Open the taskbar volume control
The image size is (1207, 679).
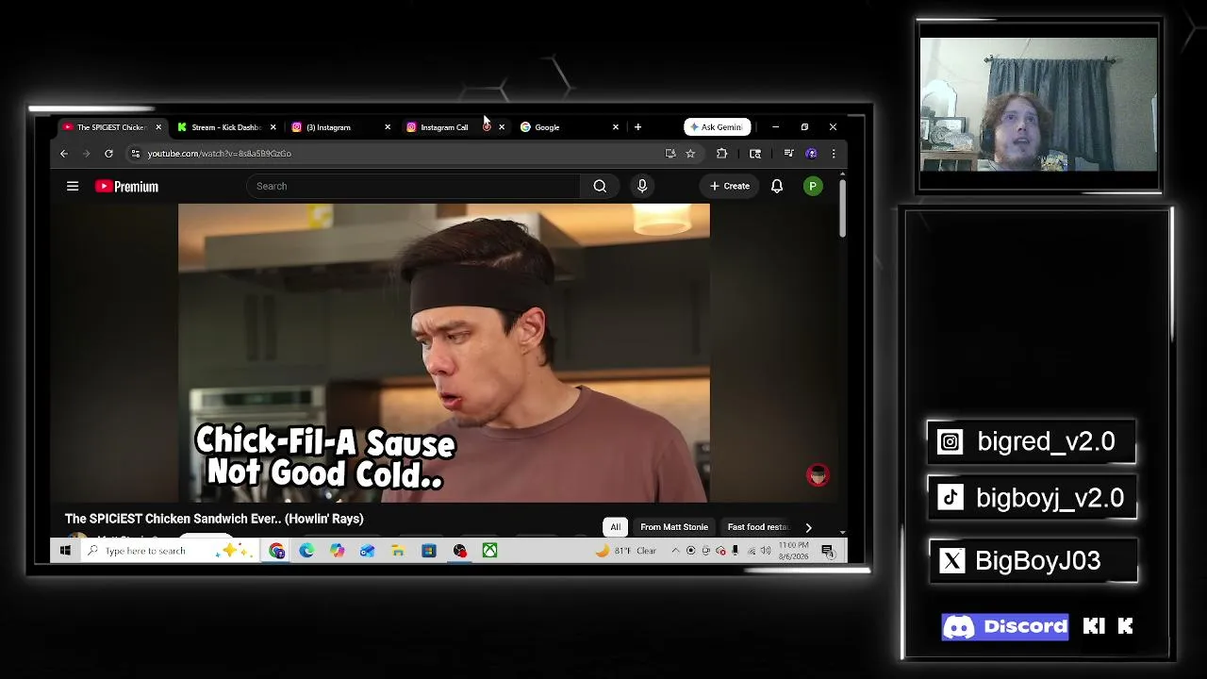click(765, 551)
